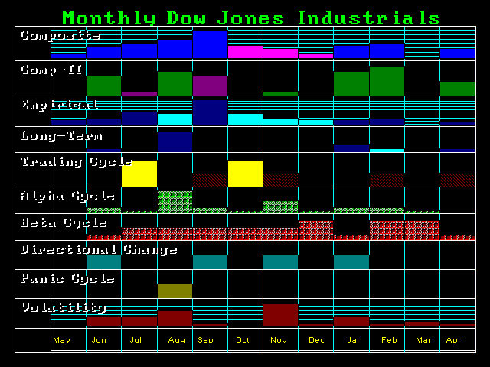Click the Oct month label
The image size is (490, 367).
point(243,339)
